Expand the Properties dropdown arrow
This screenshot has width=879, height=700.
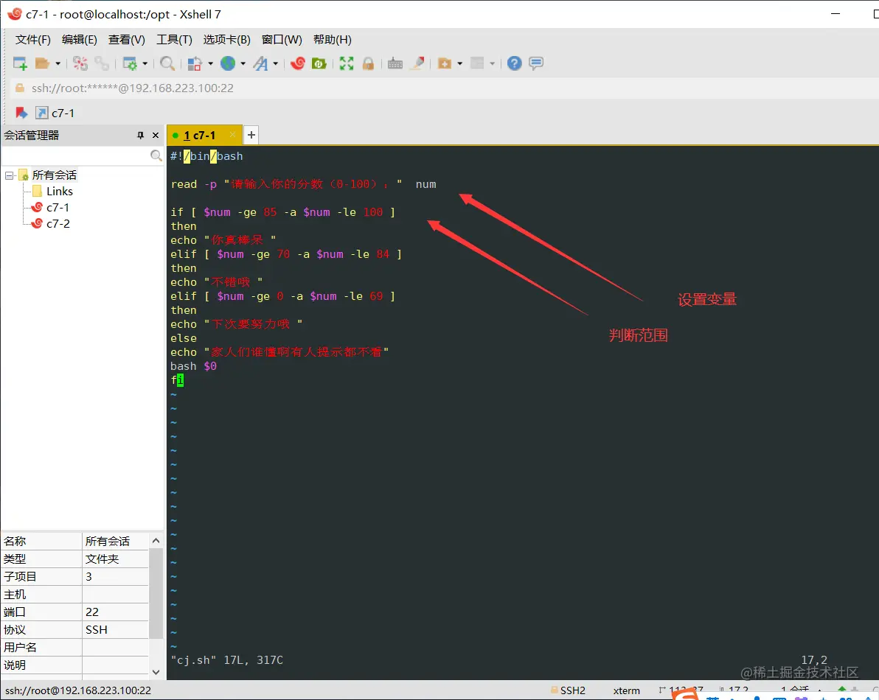[145, 64]
